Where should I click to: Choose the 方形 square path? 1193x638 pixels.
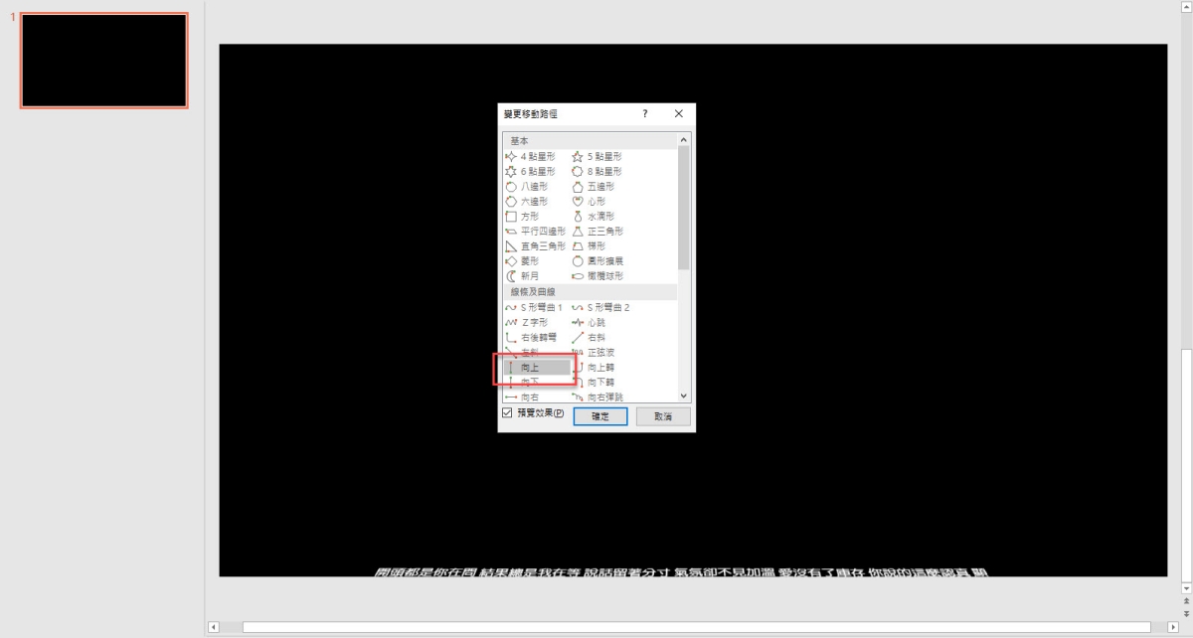[x=522, y=217]
